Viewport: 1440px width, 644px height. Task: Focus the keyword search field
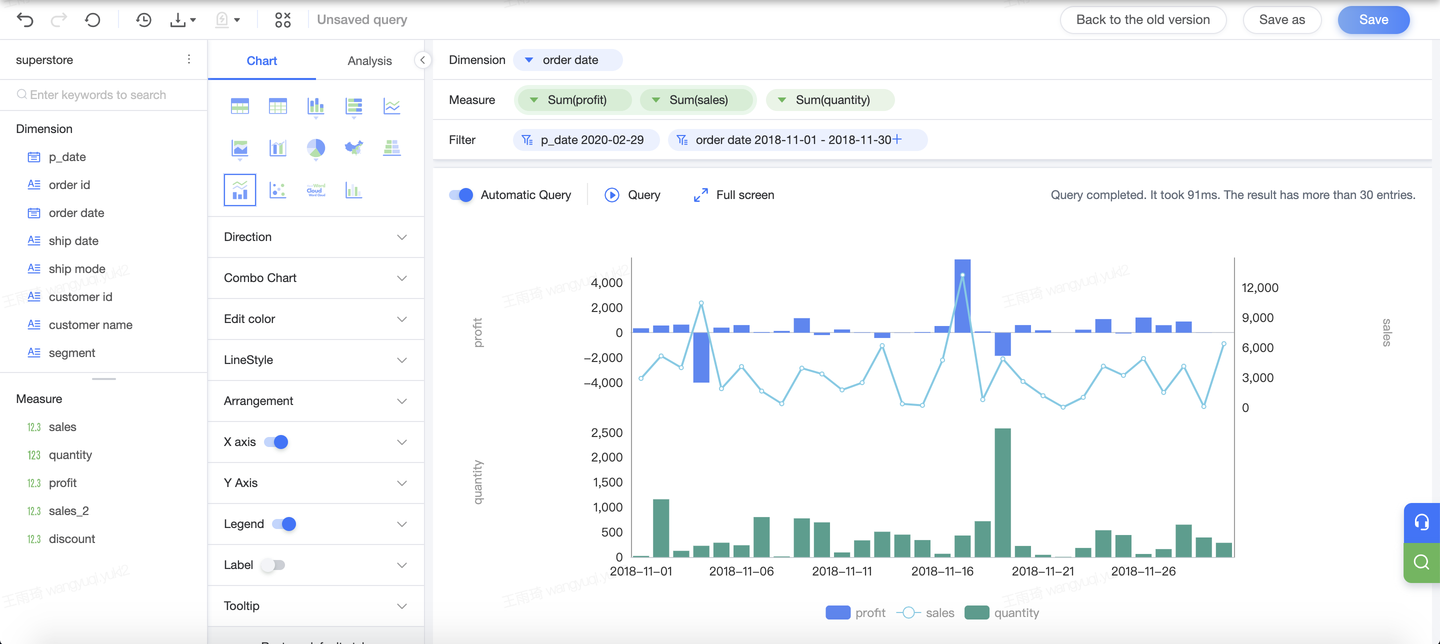tap(104, 95)
